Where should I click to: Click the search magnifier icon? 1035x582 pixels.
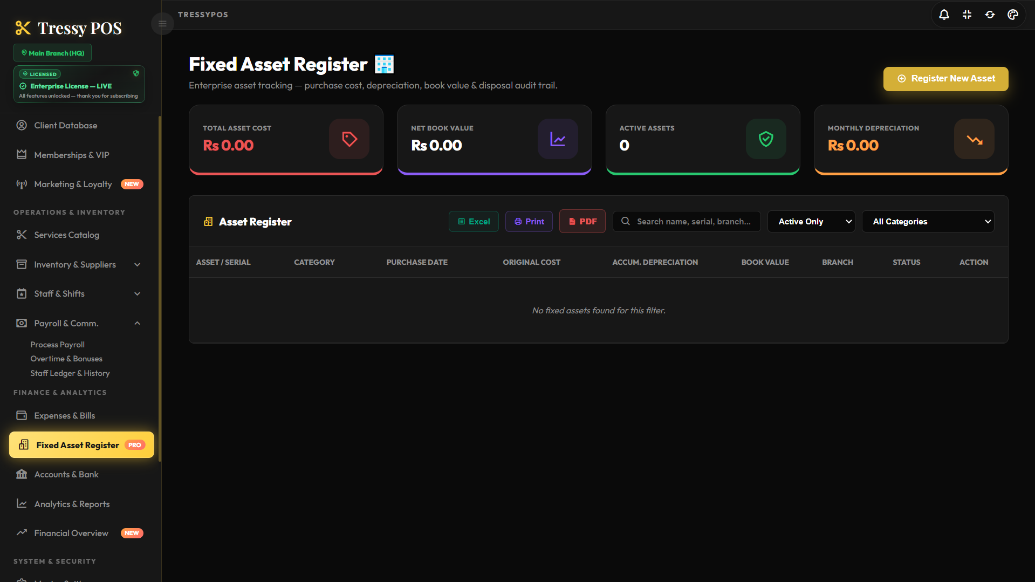coord(626,221)
